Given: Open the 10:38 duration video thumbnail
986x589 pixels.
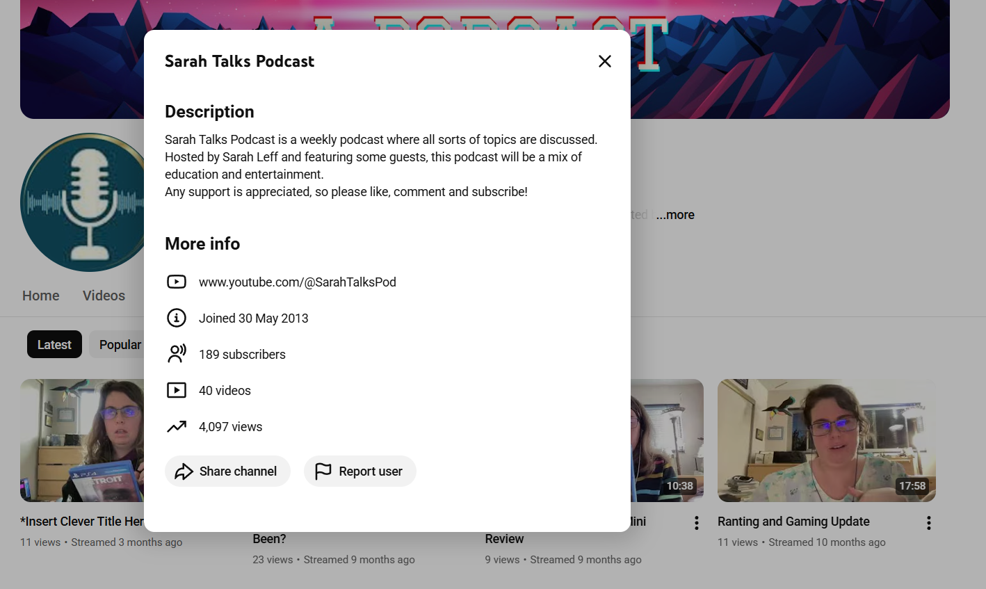Looking at the screenshot, I should tap(667, 440).
